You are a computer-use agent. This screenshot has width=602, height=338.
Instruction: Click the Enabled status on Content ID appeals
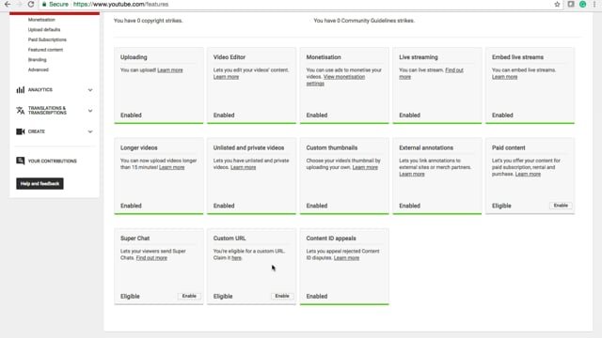(x=317, y=297)
